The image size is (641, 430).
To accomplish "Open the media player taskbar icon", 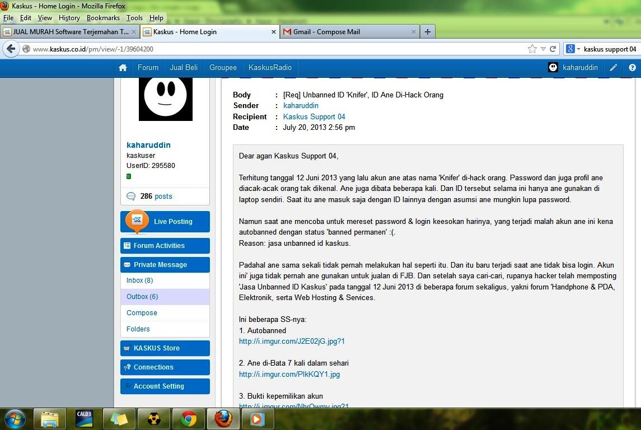I will click(x=258, y=419).
